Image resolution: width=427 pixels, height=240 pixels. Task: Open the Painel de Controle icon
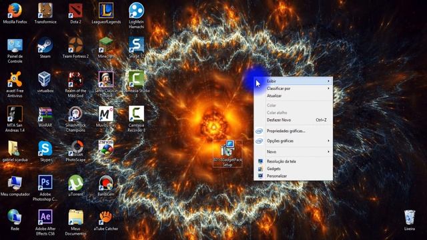pyautogui.click(x=15, y=45)
